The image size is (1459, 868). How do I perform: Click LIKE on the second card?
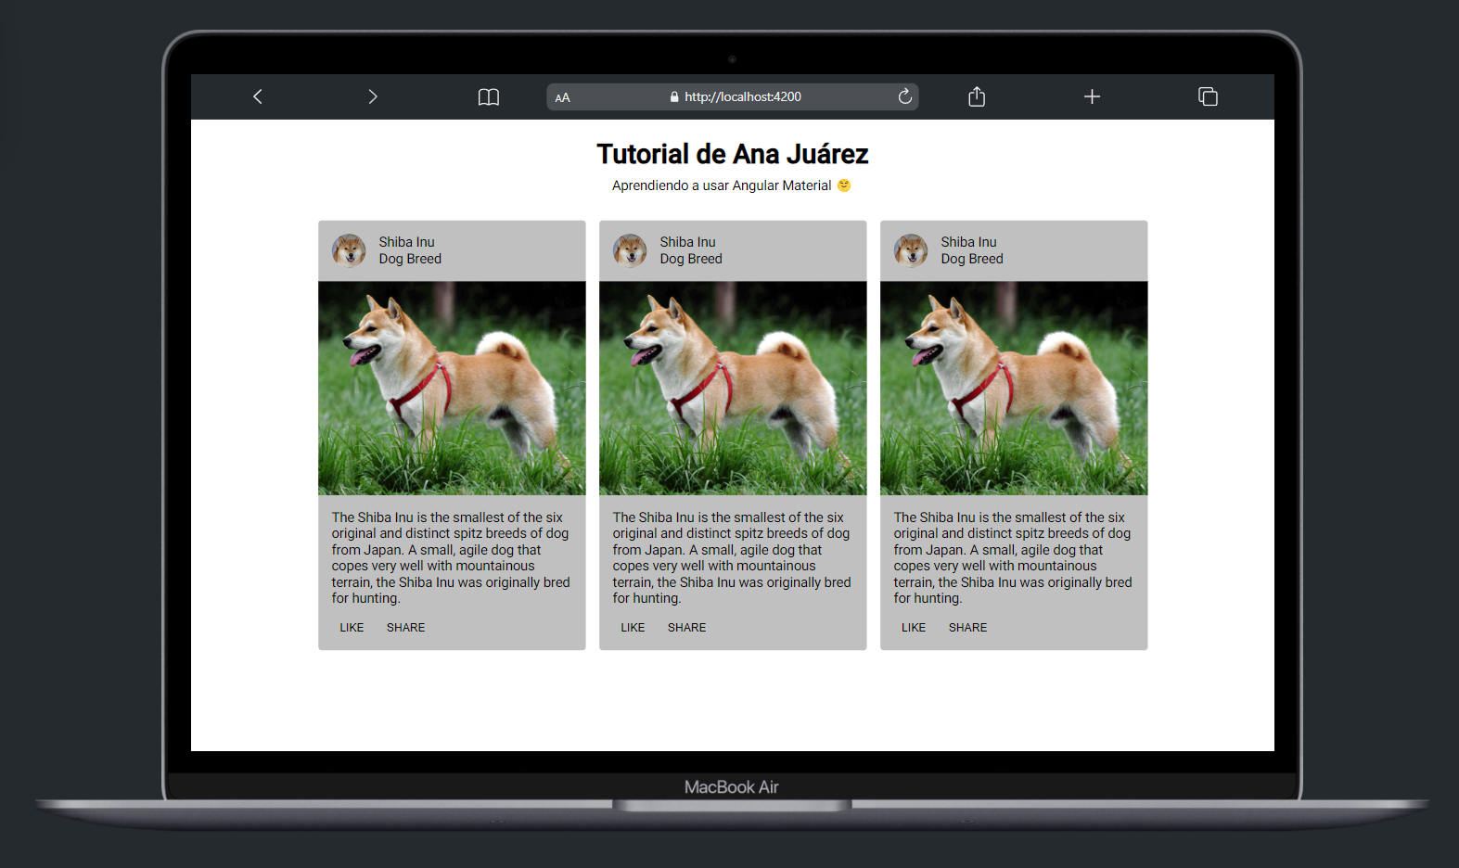pyautogui.click(x=633, y=628)
